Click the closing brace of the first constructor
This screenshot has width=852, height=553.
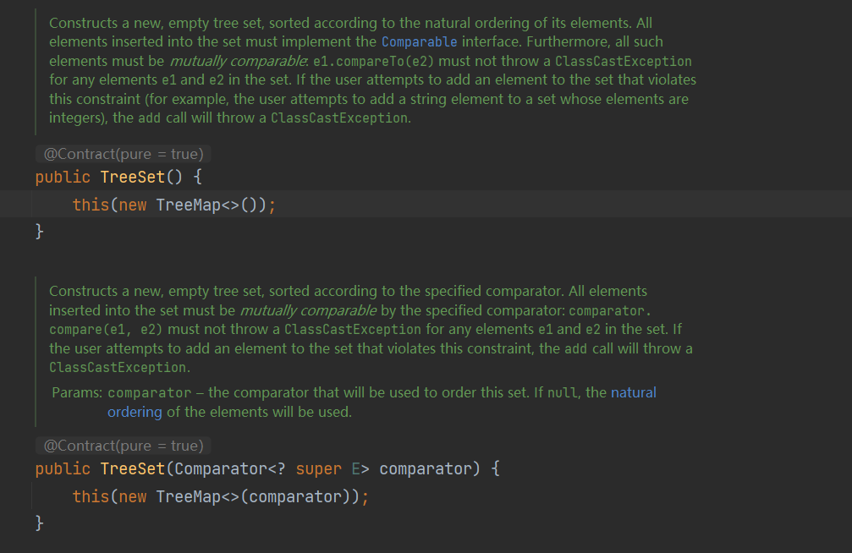click(x=39, y=232)
